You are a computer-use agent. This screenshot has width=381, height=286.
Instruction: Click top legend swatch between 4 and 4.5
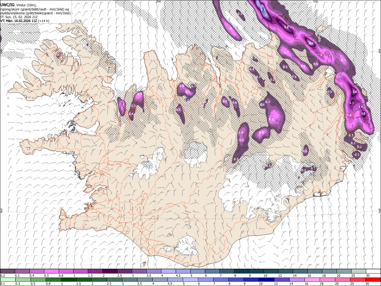coord(168,271)
